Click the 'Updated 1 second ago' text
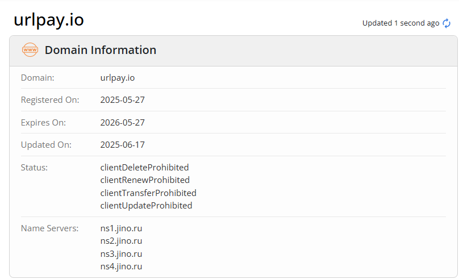 tap(400, 23)
